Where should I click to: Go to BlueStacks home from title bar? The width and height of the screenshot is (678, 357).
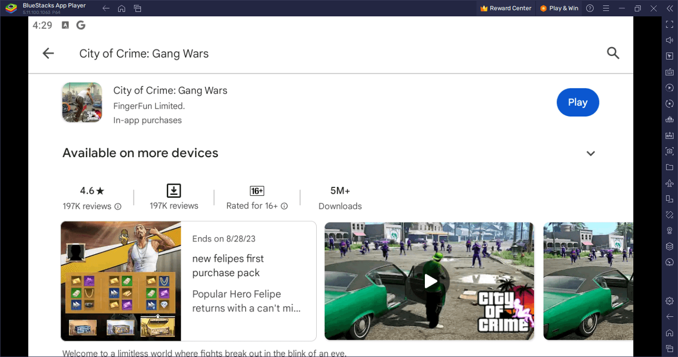pos(122,8)
